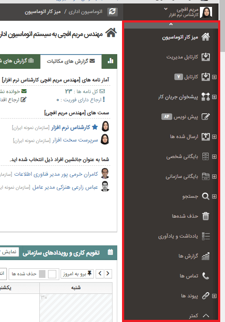
Task: Open the یادداشت و یادآوری checklist icon
Action: [x=206, y=236]
